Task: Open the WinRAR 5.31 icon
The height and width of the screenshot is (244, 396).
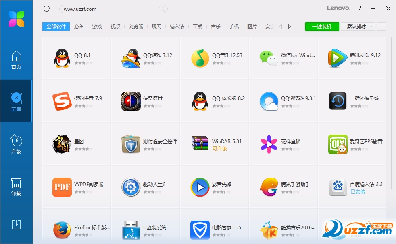Action: [200, 143]
